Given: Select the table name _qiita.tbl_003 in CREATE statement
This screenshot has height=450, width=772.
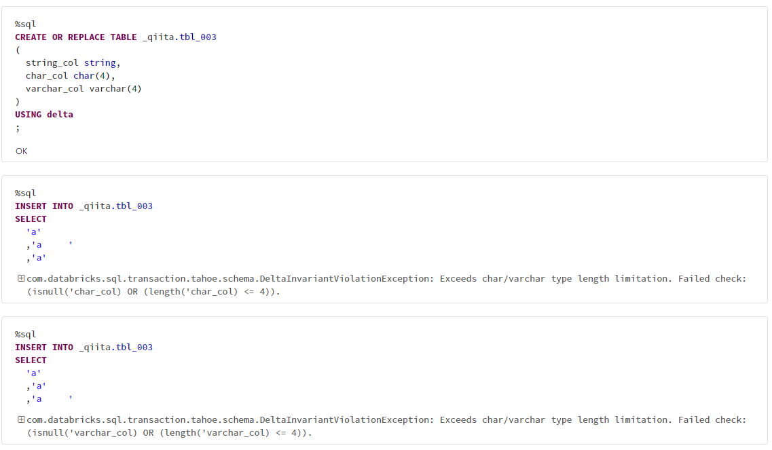Looking at the screenshot, I should (181, 37).
